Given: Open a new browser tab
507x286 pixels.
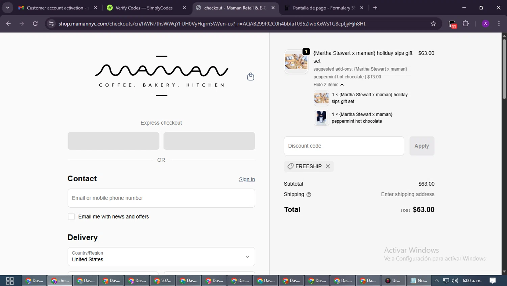Looking at the screenshot, I should click(375, 8).
